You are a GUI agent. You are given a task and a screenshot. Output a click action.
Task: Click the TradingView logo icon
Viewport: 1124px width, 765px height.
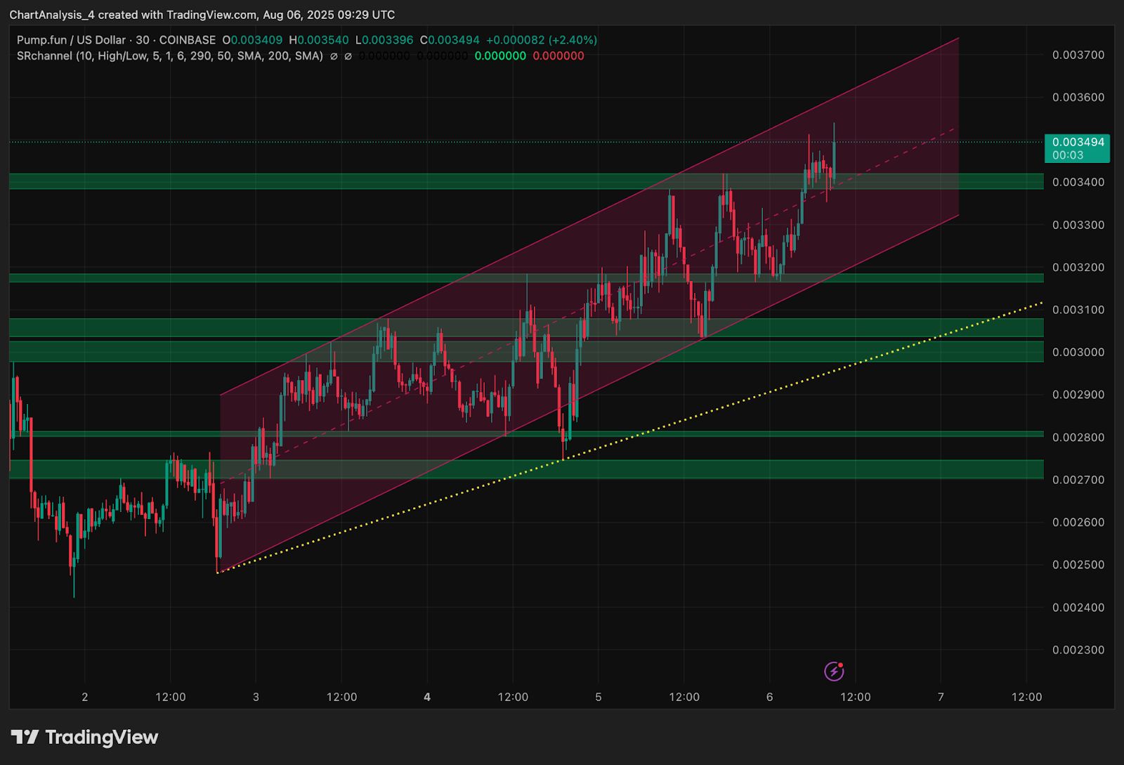tap(25, 737)
